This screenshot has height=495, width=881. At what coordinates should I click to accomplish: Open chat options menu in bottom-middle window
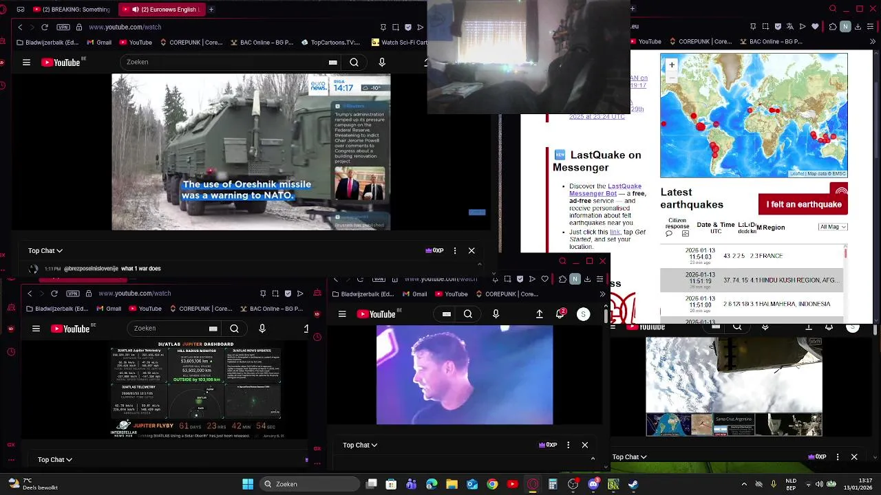click(568, 445)
